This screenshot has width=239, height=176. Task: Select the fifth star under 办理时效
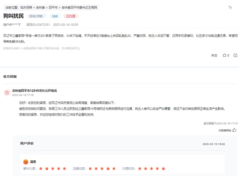[x=163, y=169]
